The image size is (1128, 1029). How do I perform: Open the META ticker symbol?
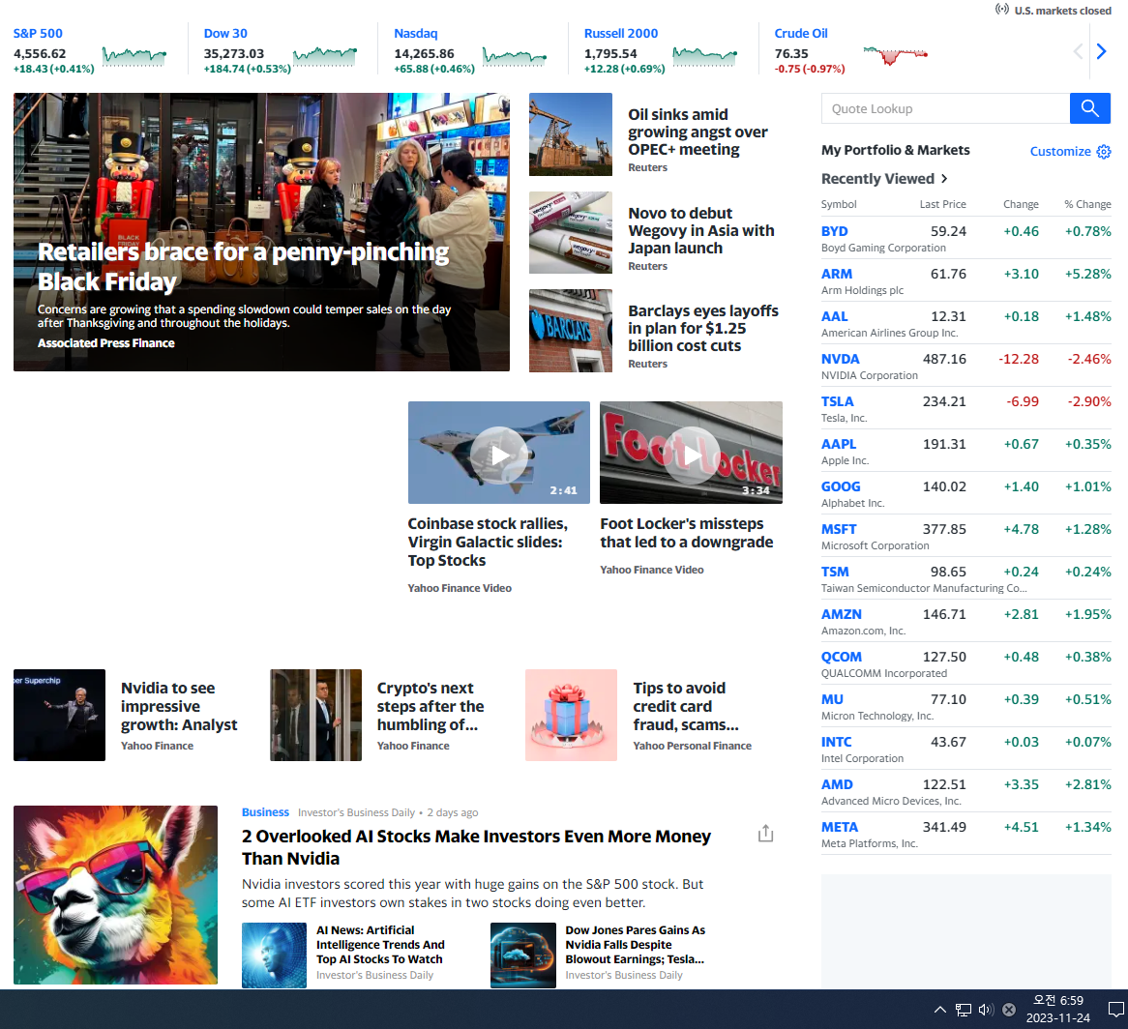[x=840, y=827]
